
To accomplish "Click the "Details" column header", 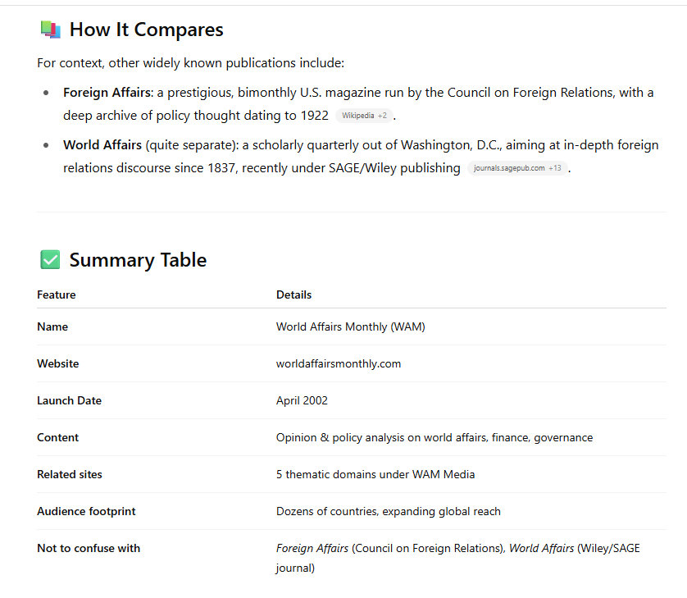I will (293, 294).
